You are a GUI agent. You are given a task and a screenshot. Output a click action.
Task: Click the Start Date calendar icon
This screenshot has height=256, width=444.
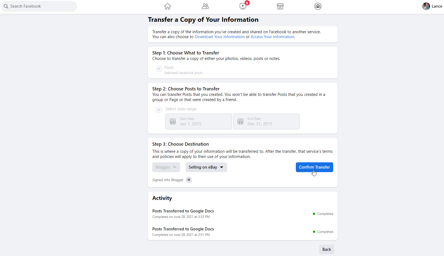pyautogui.click(x=173, y=121)
